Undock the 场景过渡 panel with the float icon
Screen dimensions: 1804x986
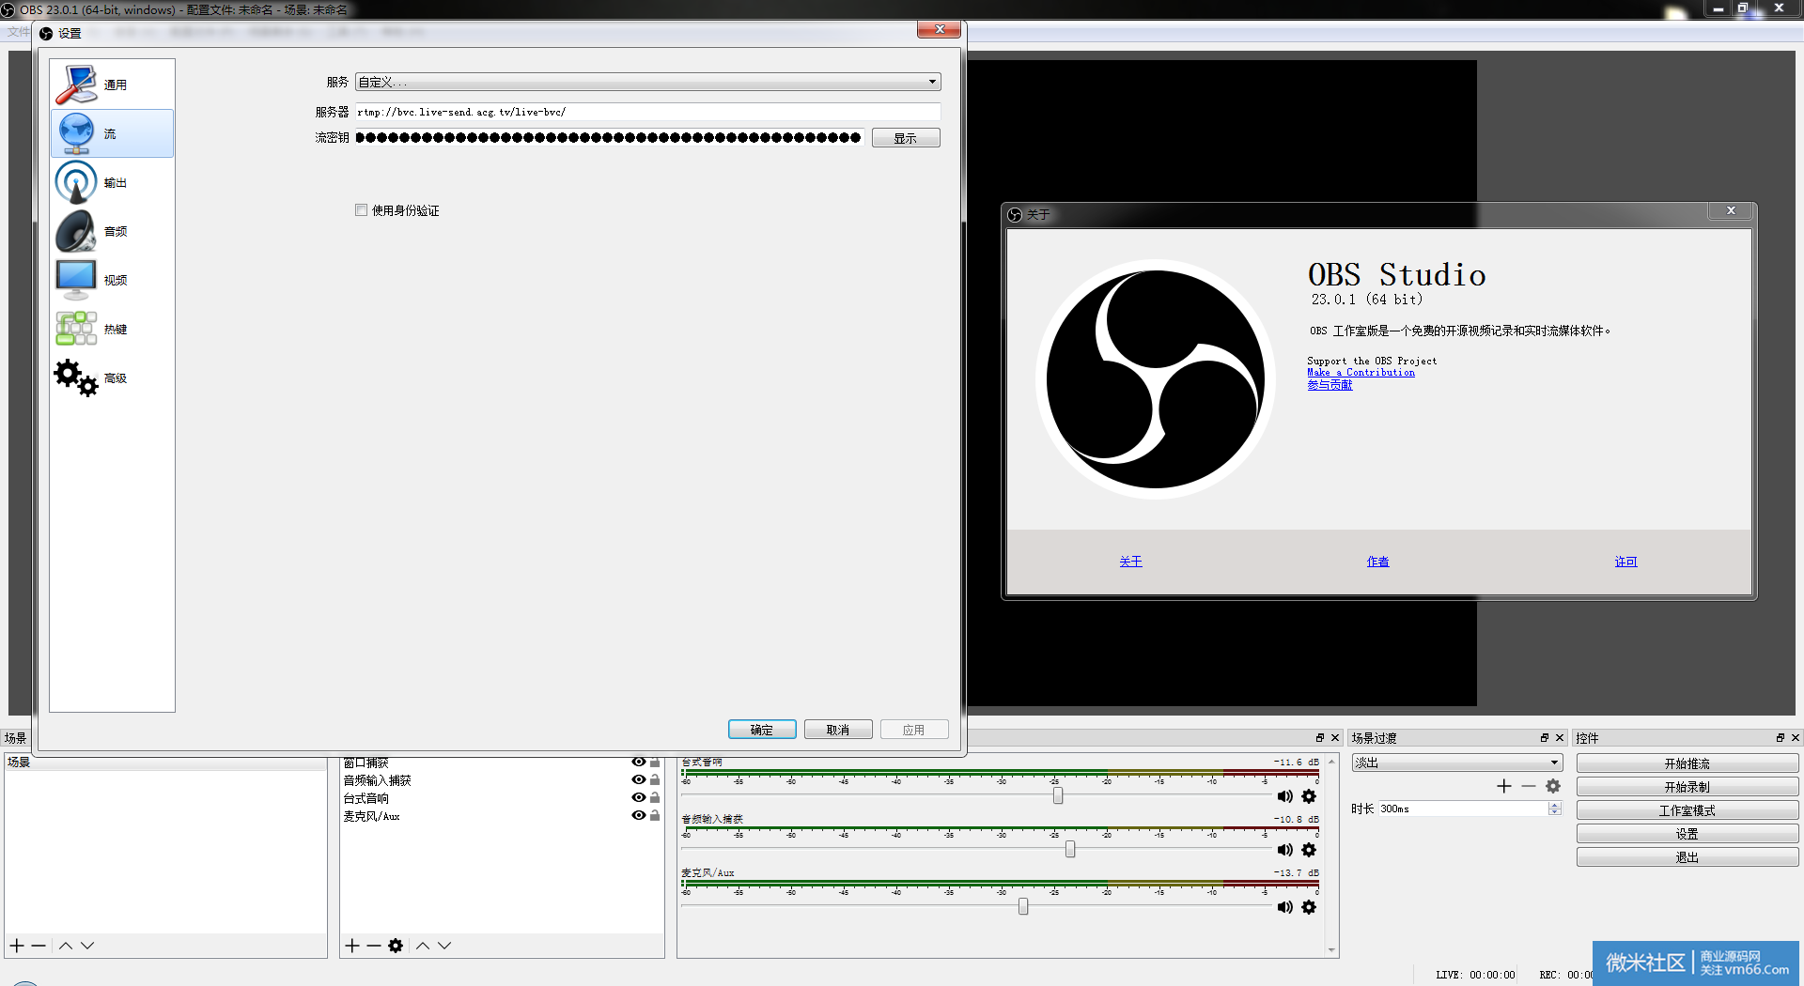[x=1545, y=738]
